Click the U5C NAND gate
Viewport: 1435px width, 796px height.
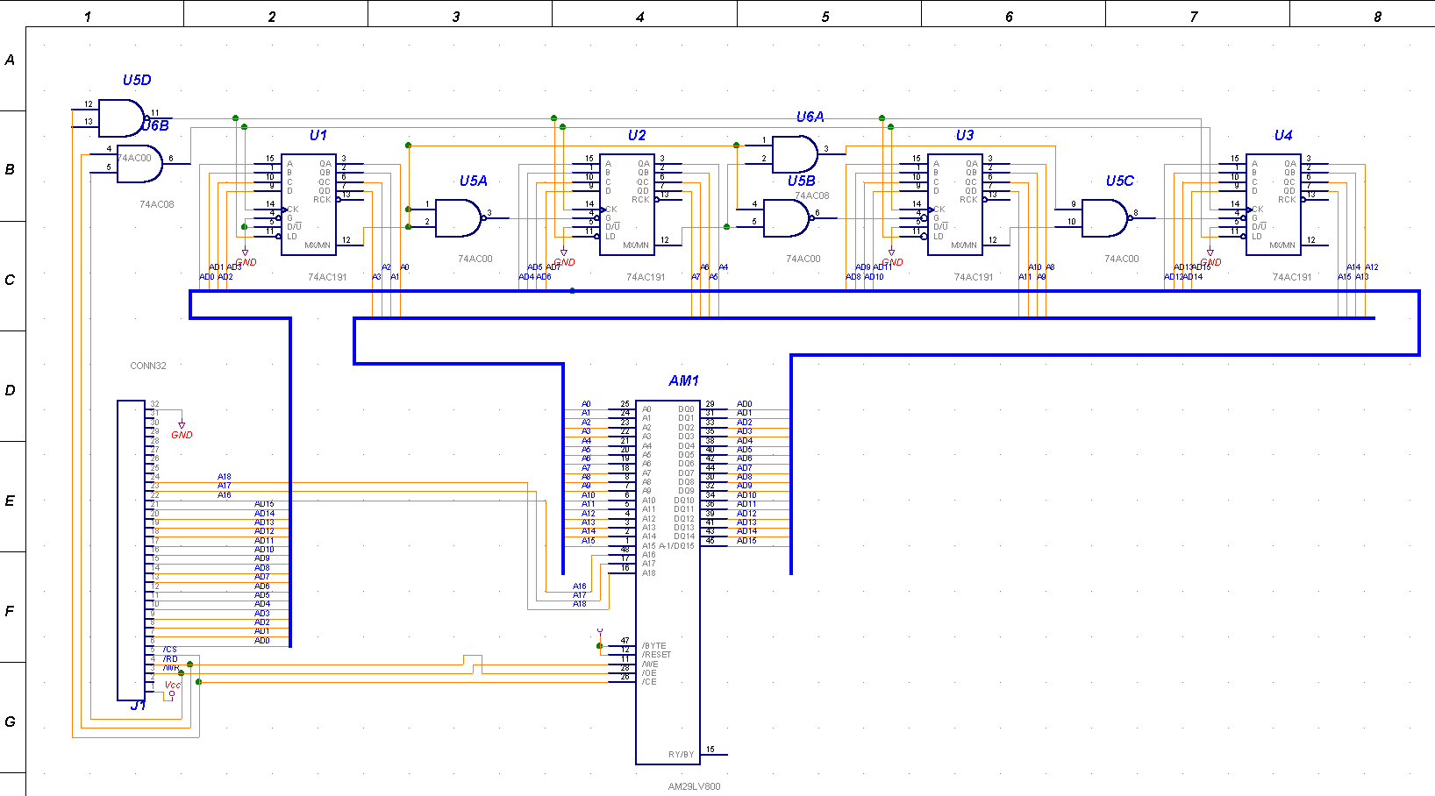point(1103,218)
